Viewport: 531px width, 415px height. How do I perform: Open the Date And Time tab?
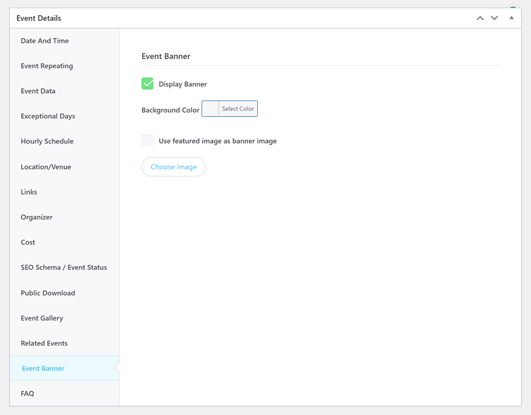coord(45,40)
